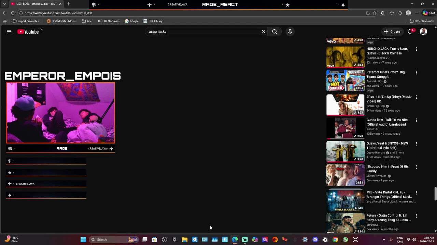The image size is (437, 245).
Task: Open the Acer bookmarks folder
Action: (x=87, y=21)
